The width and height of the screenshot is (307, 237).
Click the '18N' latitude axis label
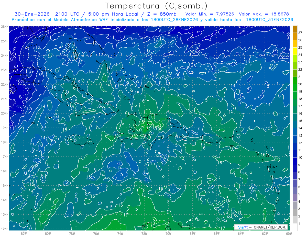4,142
